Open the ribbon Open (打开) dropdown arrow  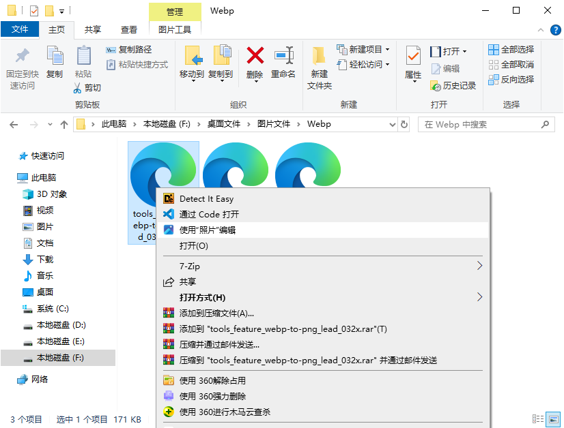465,51
